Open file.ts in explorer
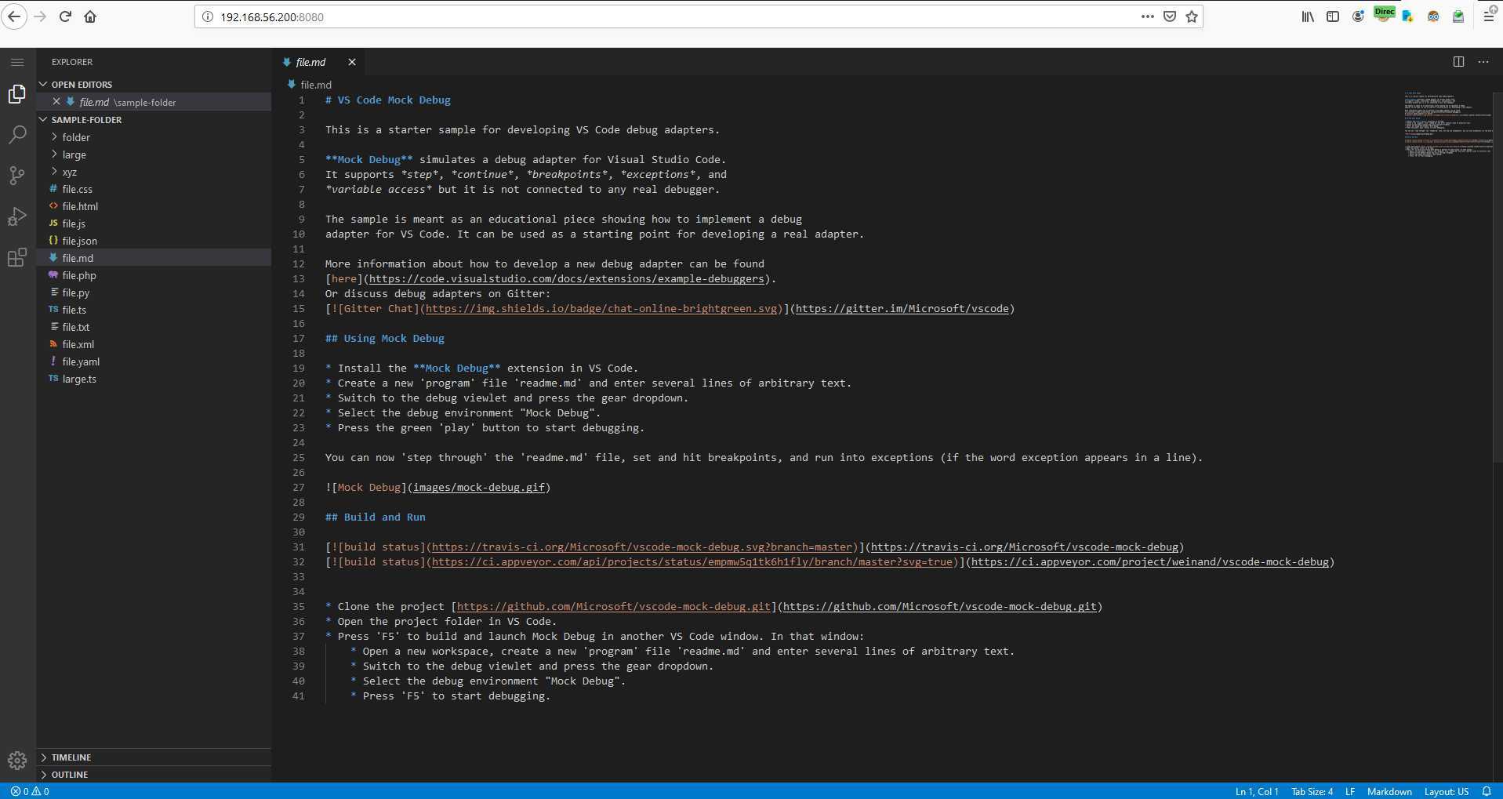 (154, 310)
